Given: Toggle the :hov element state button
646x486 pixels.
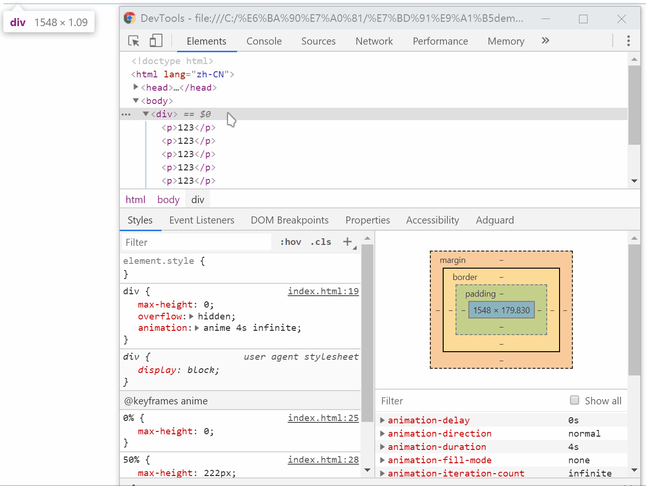Looking at the screenshot, I should click(291, 242).
